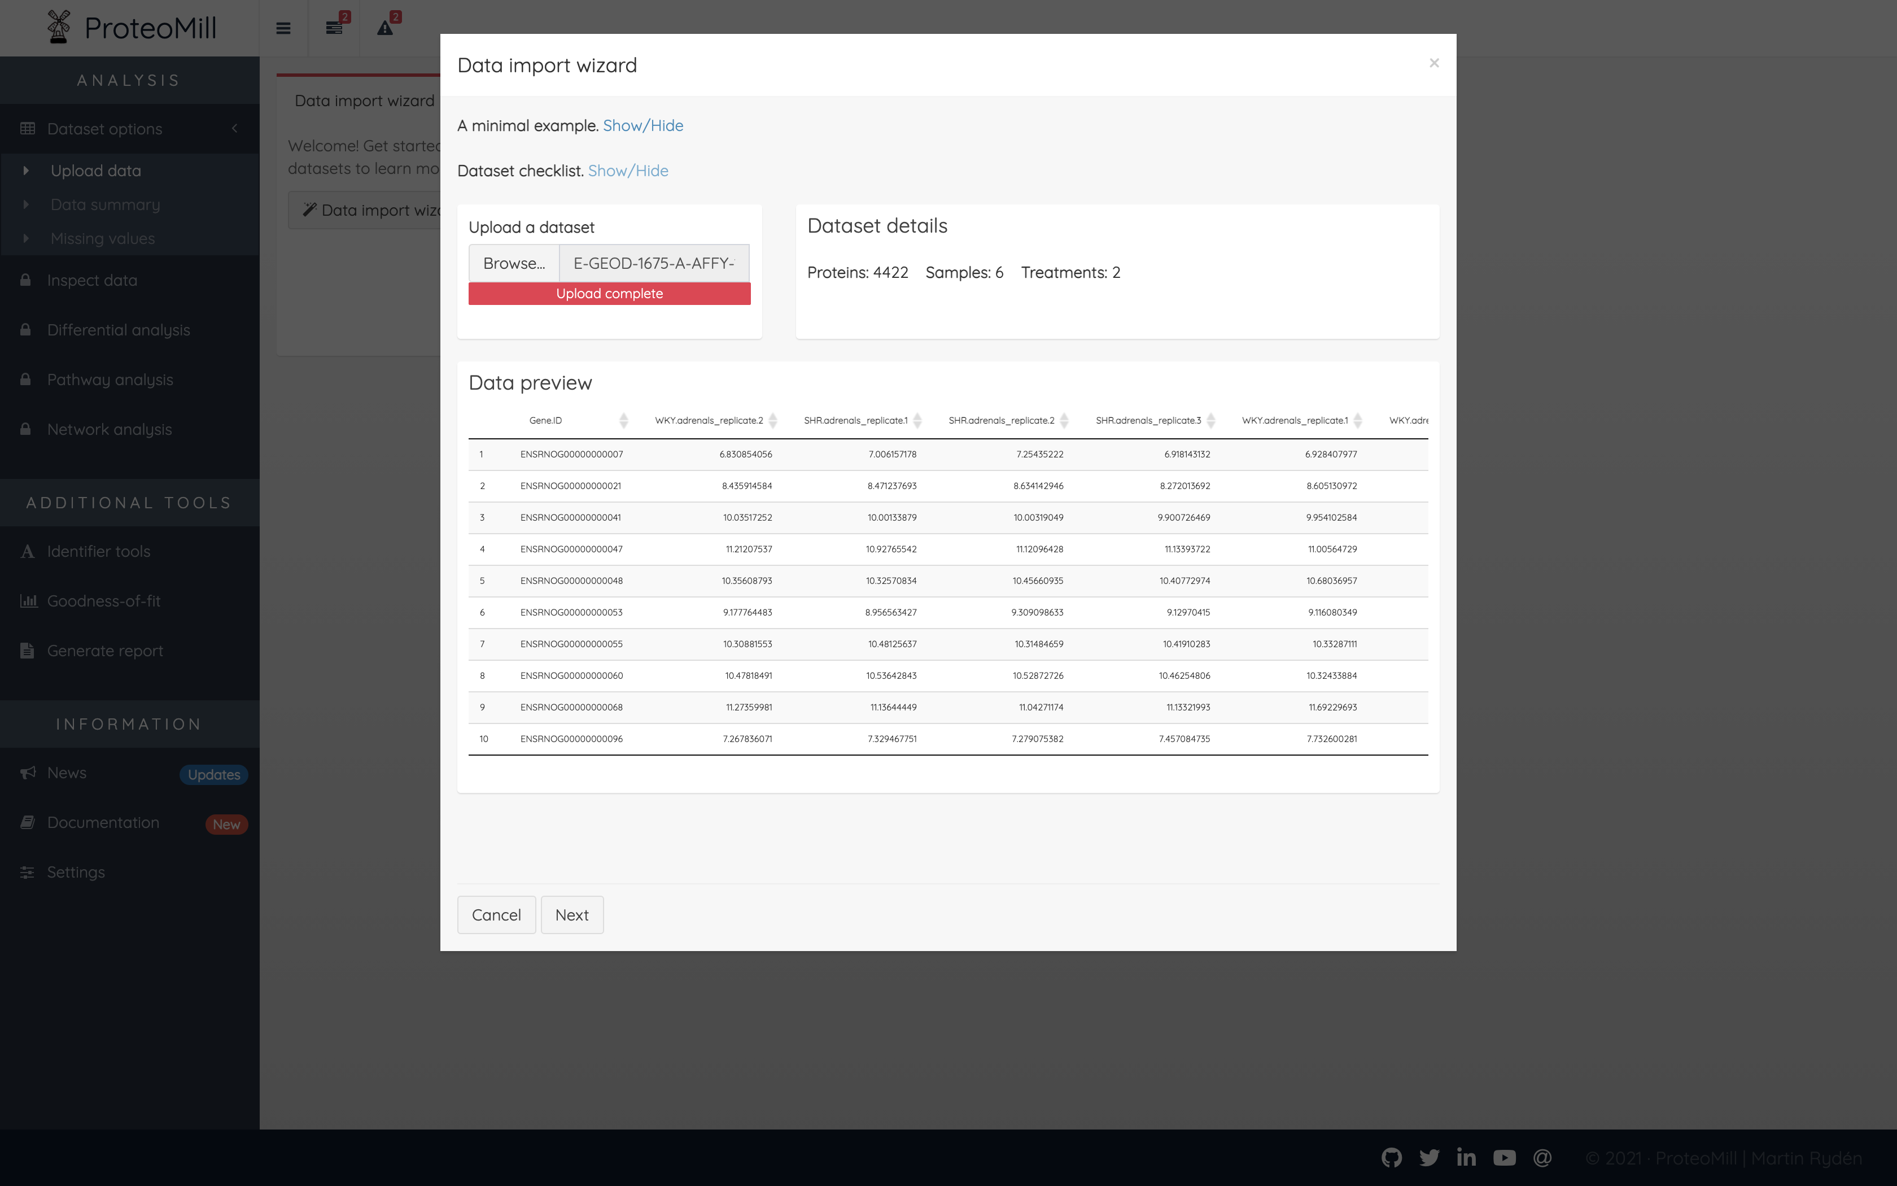
Task: Open the YouTube footer icon
Action: click(1504, 1158)
